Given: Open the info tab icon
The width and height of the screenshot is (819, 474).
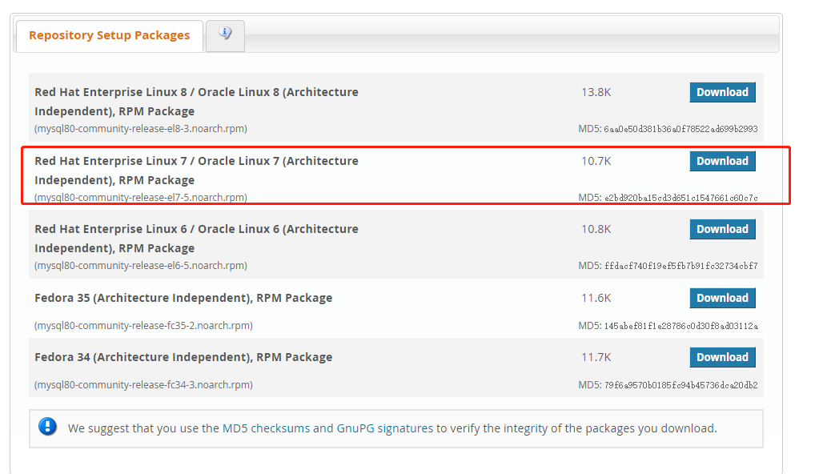Looking at the screenshot, I should click(x=225, y=34).
